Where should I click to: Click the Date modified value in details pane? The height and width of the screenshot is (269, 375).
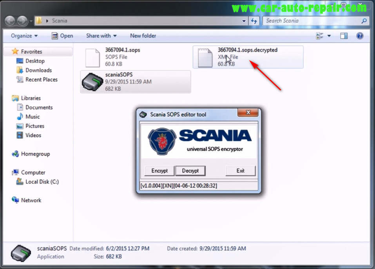pos(127,248)
